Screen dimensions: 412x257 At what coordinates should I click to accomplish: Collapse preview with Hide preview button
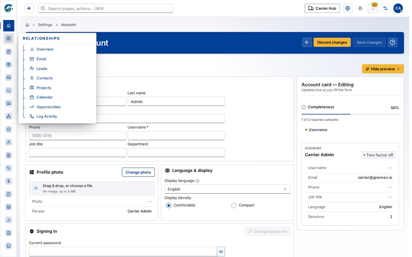click(383, 69)
